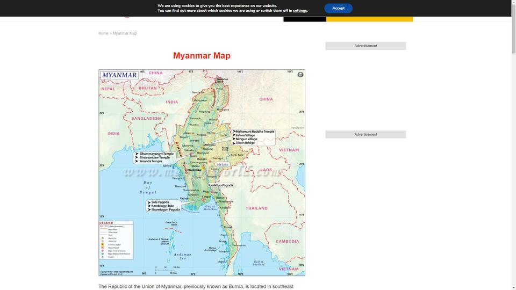
Task: Click Mingun village label
Action: point(247,139)
